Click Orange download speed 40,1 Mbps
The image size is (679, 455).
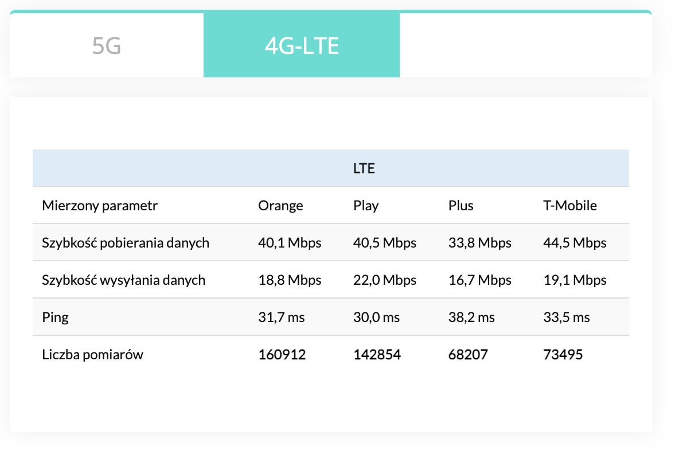coord(290,243)
